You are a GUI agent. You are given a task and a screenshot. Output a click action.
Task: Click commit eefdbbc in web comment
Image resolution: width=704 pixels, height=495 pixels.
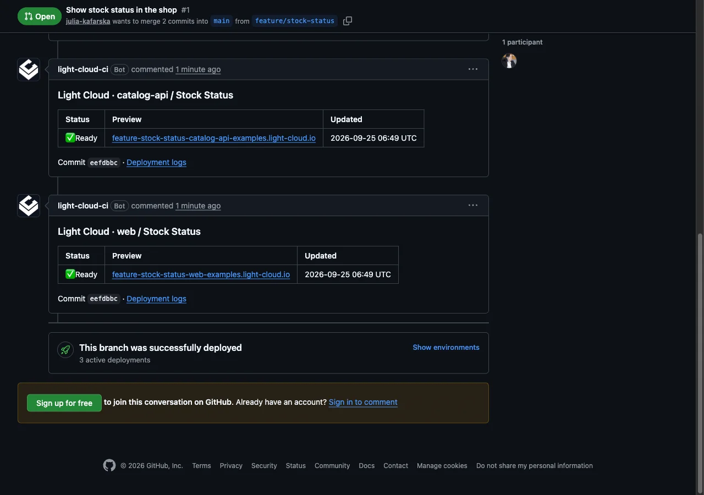click(104, 299)
